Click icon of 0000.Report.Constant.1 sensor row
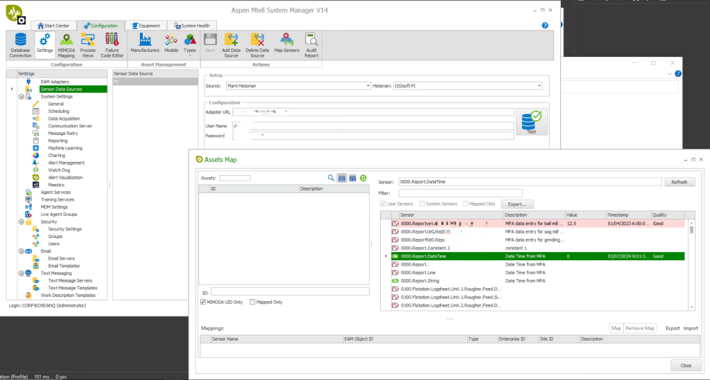Viewport: 710px width, 380px height. coord(395,248)
